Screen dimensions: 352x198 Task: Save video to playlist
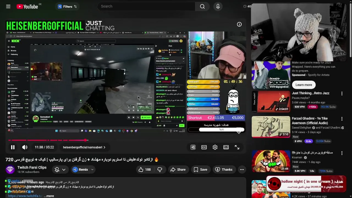pos(200,169)
